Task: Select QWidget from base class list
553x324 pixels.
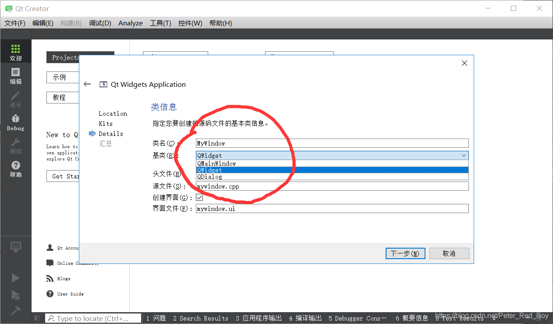Action: [332, 170]
